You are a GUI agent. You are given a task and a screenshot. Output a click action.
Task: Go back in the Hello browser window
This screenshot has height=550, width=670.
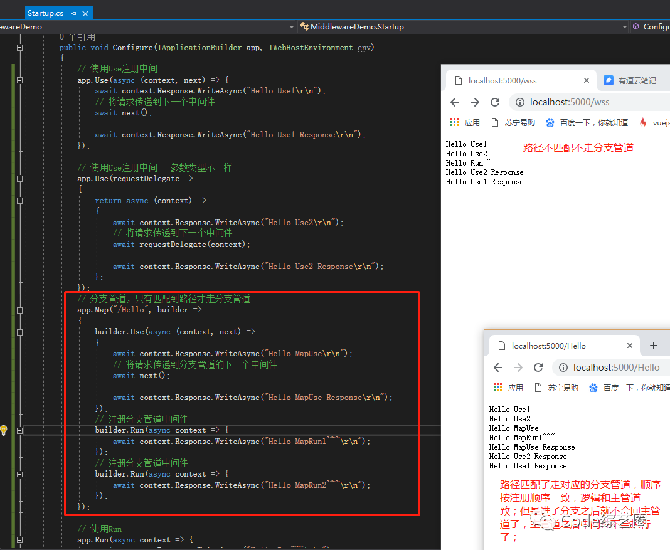(498, 368)
